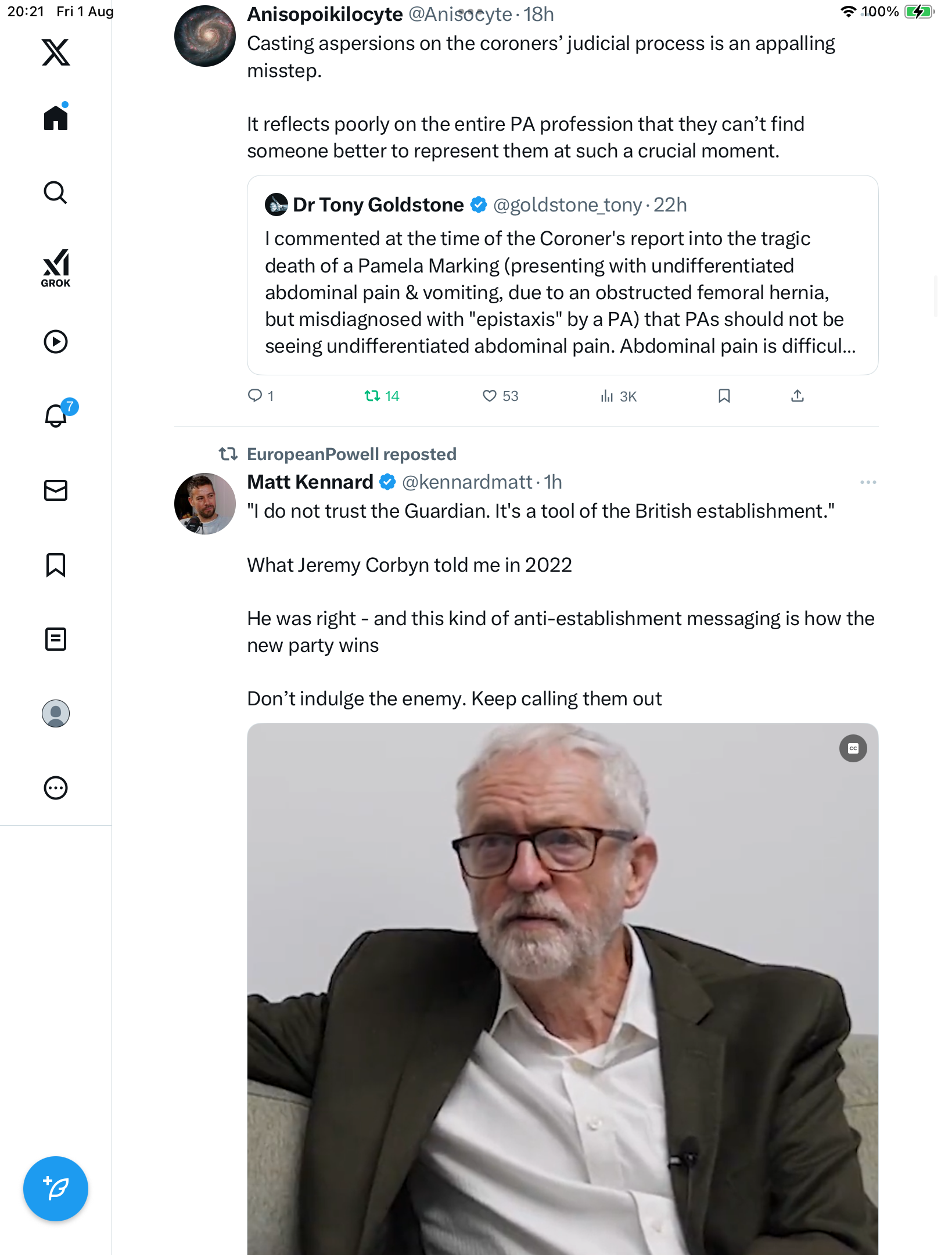
Task: Bookmark Anisopoikilocyte's post
Action: [x=724, y=396]
